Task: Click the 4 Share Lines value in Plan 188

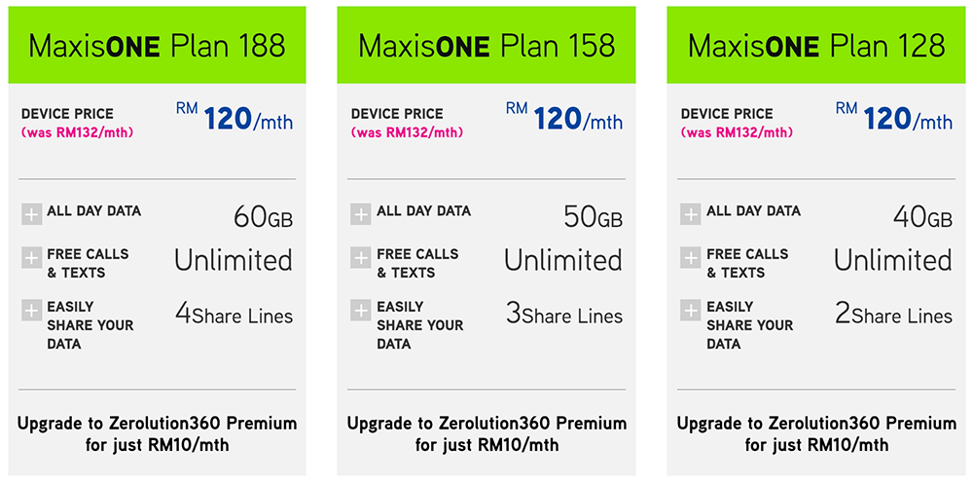Action: [x=234, y=315]
